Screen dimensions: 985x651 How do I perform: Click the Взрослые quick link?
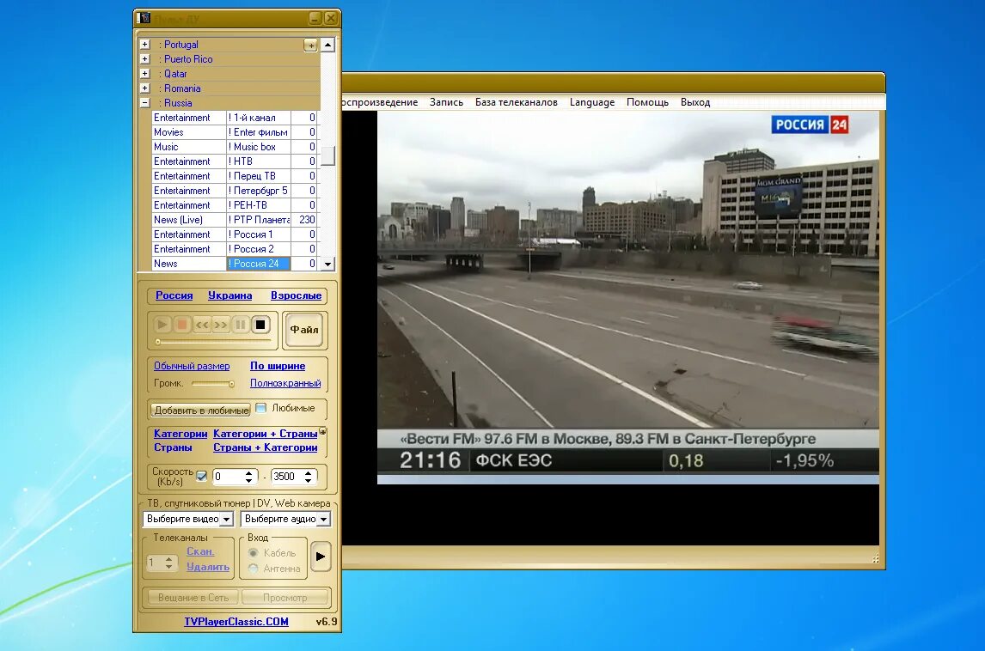click(296, 295)
